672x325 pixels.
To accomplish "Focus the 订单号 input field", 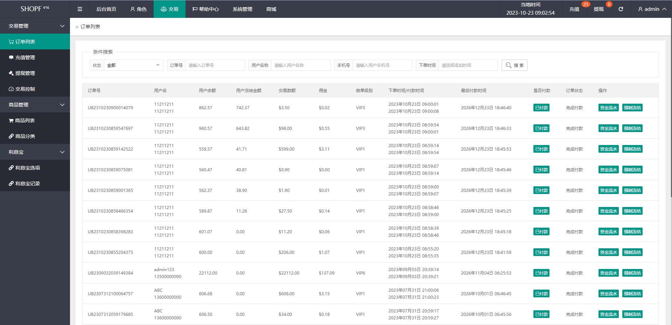I will (215, 65).
